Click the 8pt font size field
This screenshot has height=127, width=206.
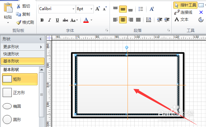coord(83,9)
